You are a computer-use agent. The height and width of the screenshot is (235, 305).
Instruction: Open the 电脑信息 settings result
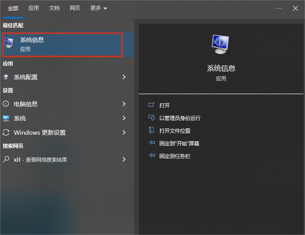67,104
